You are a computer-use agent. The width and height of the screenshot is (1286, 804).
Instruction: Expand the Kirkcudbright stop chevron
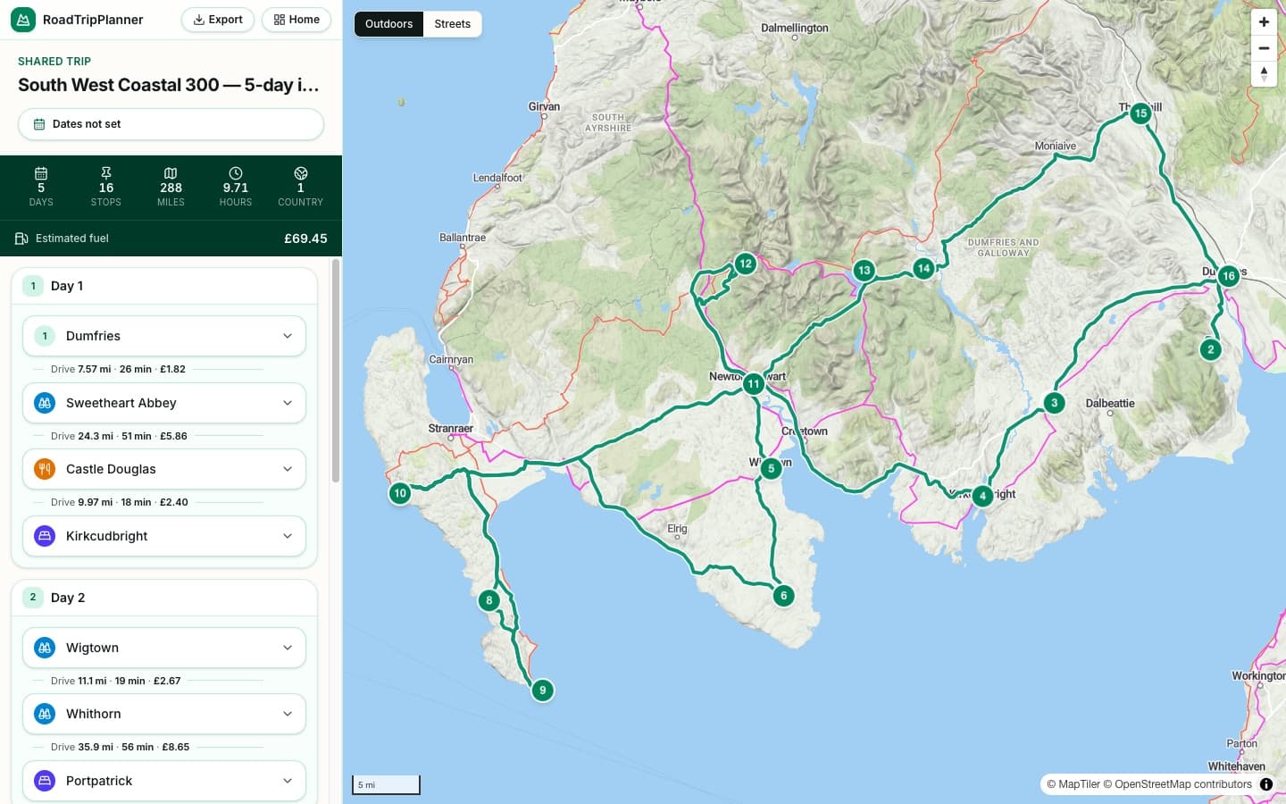tap(288, 536)
